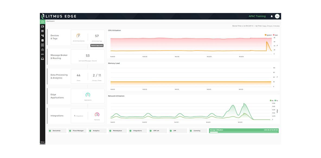Image resolution: width=321 pixels, height=158 pixels.
Task: Open the Flows node-tree sidebar icon
Action: (43, 36)
